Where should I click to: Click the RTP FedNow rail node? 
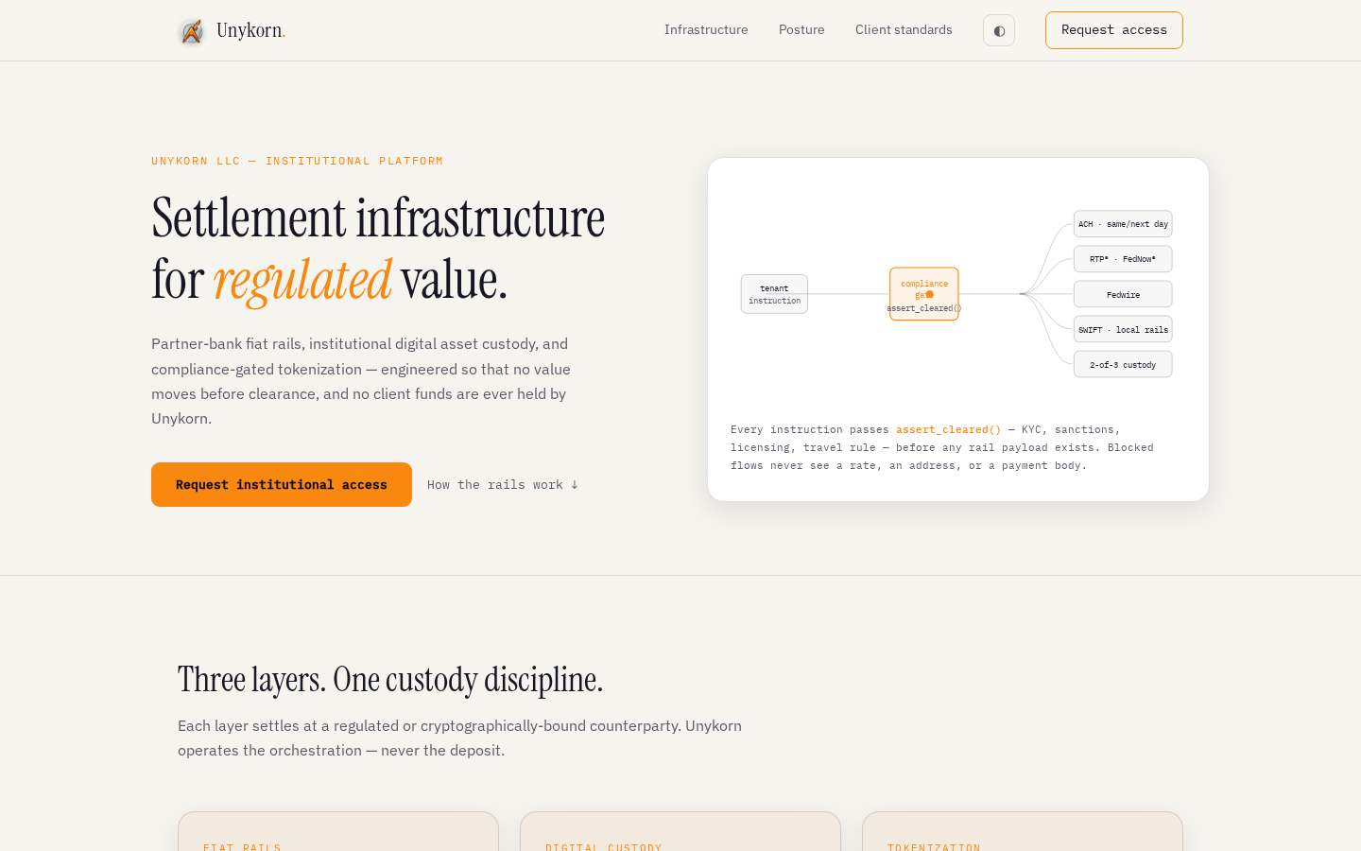(x=1123, y=259)
